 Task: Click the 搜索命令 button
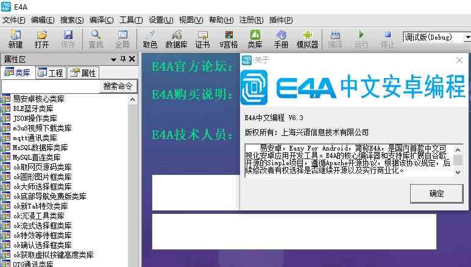point(118,87)
